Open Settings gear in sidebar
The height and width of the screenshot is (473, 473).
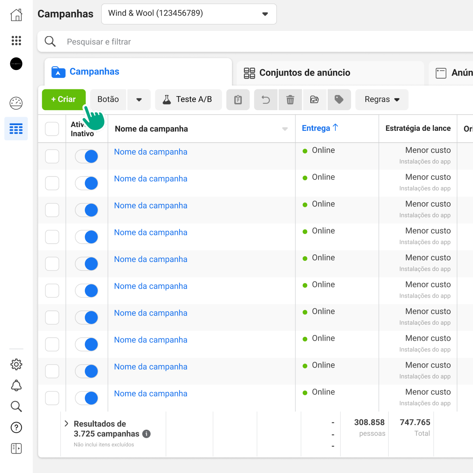click(16, 364)
